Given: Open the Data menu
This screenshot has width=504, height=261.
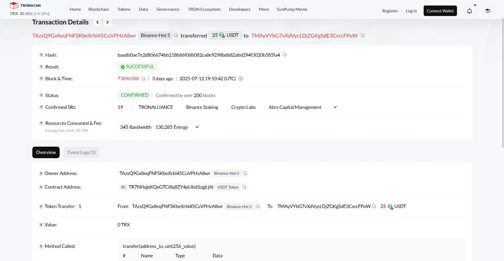Looking at the screenshot, I should (143, 9).
